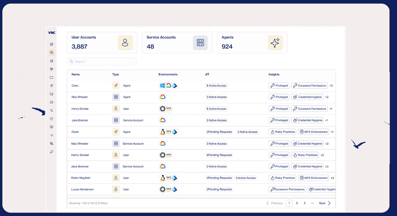Select the name 'Lucas Henderson'
Screen dimensions: 397x216
[x=83, y=189]
